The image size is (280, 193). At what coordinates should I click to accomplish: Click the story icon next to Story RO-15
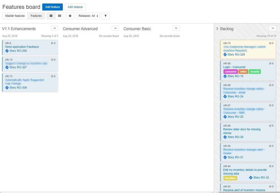pyautogui.click(x=225, y=76)
